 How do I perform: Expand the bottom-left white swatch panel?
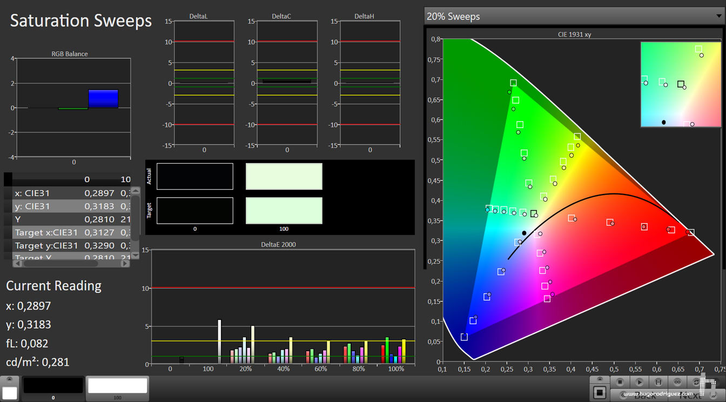[9, 380]
